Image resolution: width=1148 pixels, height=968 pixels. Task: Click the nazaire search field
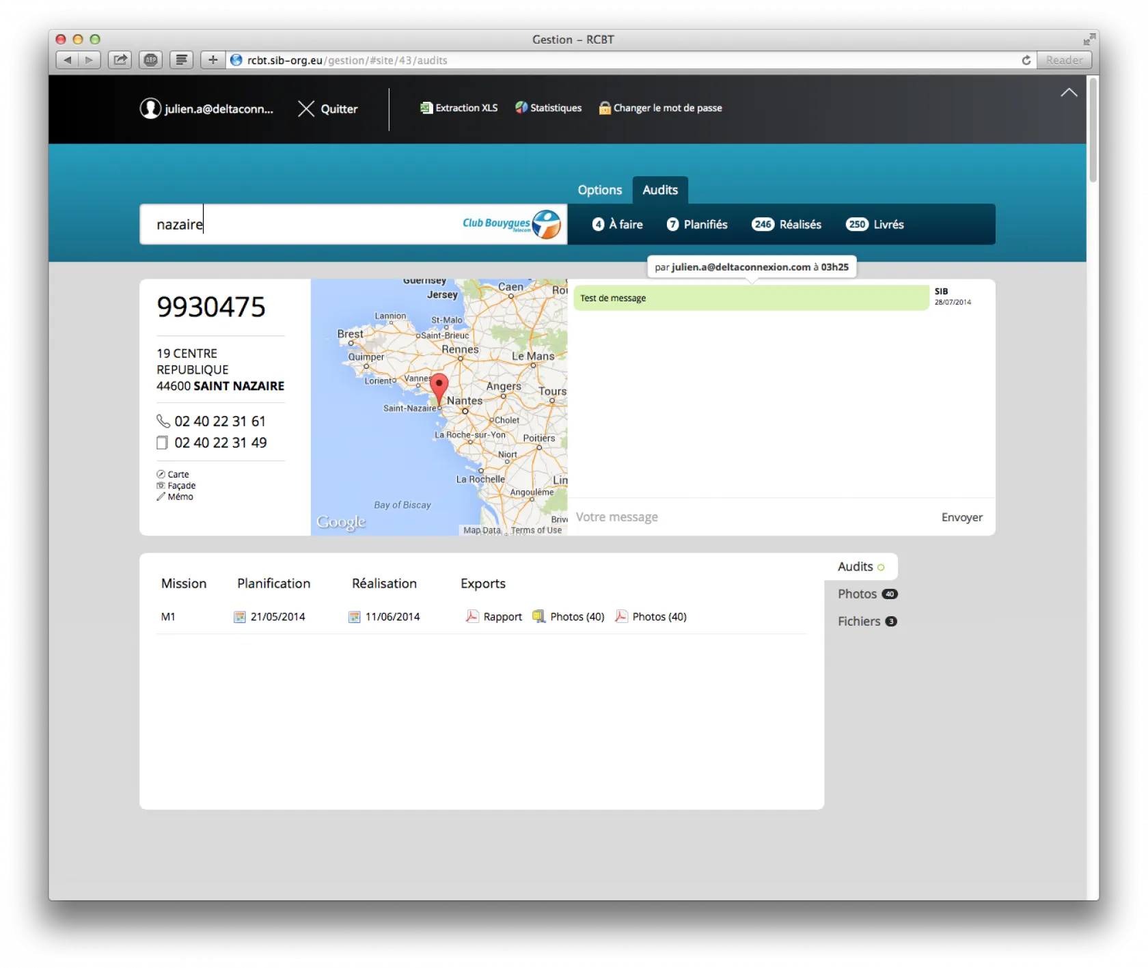click(x=301, y=225)
